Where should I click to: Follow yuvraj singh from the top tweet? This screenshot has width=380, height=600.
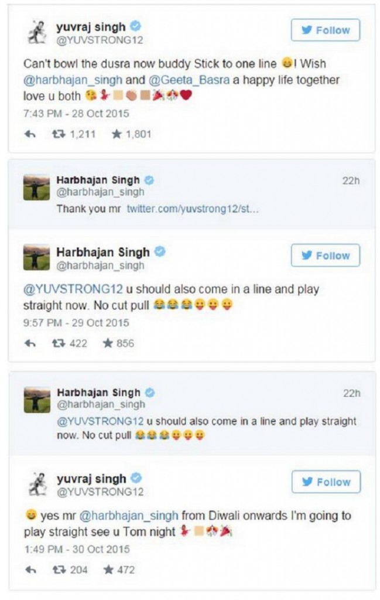326,30
